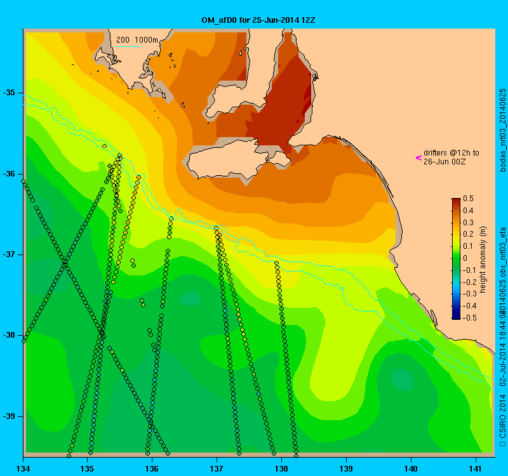The image size is (508, 476).
Task: Click the positive '0.5' tick at colorbar top
Action: (x=469, y=199)
